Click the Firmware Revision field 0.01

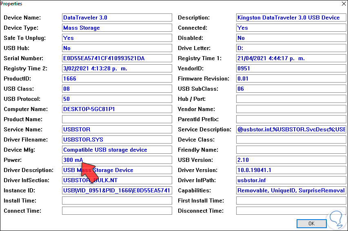tap(291, 78)
